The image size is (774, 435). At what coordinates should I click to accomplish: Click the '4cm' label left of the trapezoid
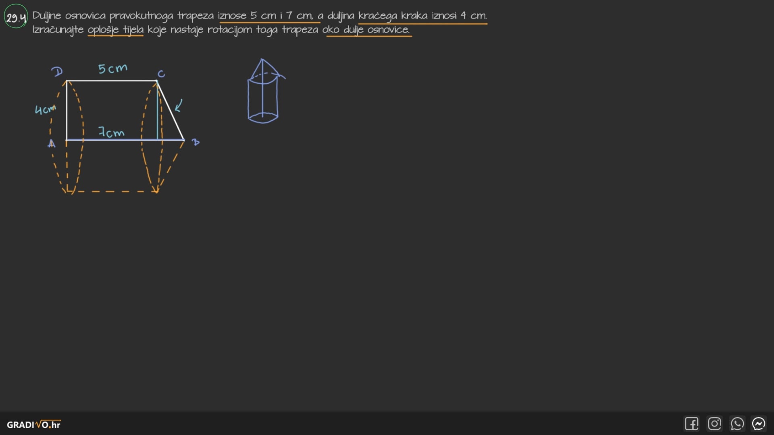45,109
